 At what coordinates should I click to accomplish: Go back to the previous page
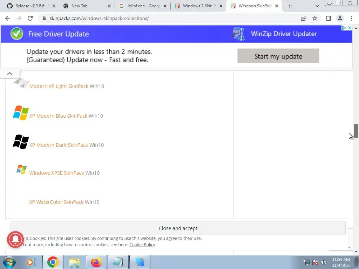pos(8,18)
